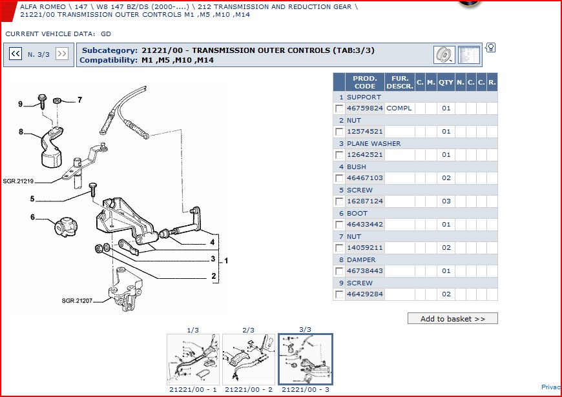Tick checkbox for NUT 14059211
This screenshot has height=397, width=562.
click(339, 248)
